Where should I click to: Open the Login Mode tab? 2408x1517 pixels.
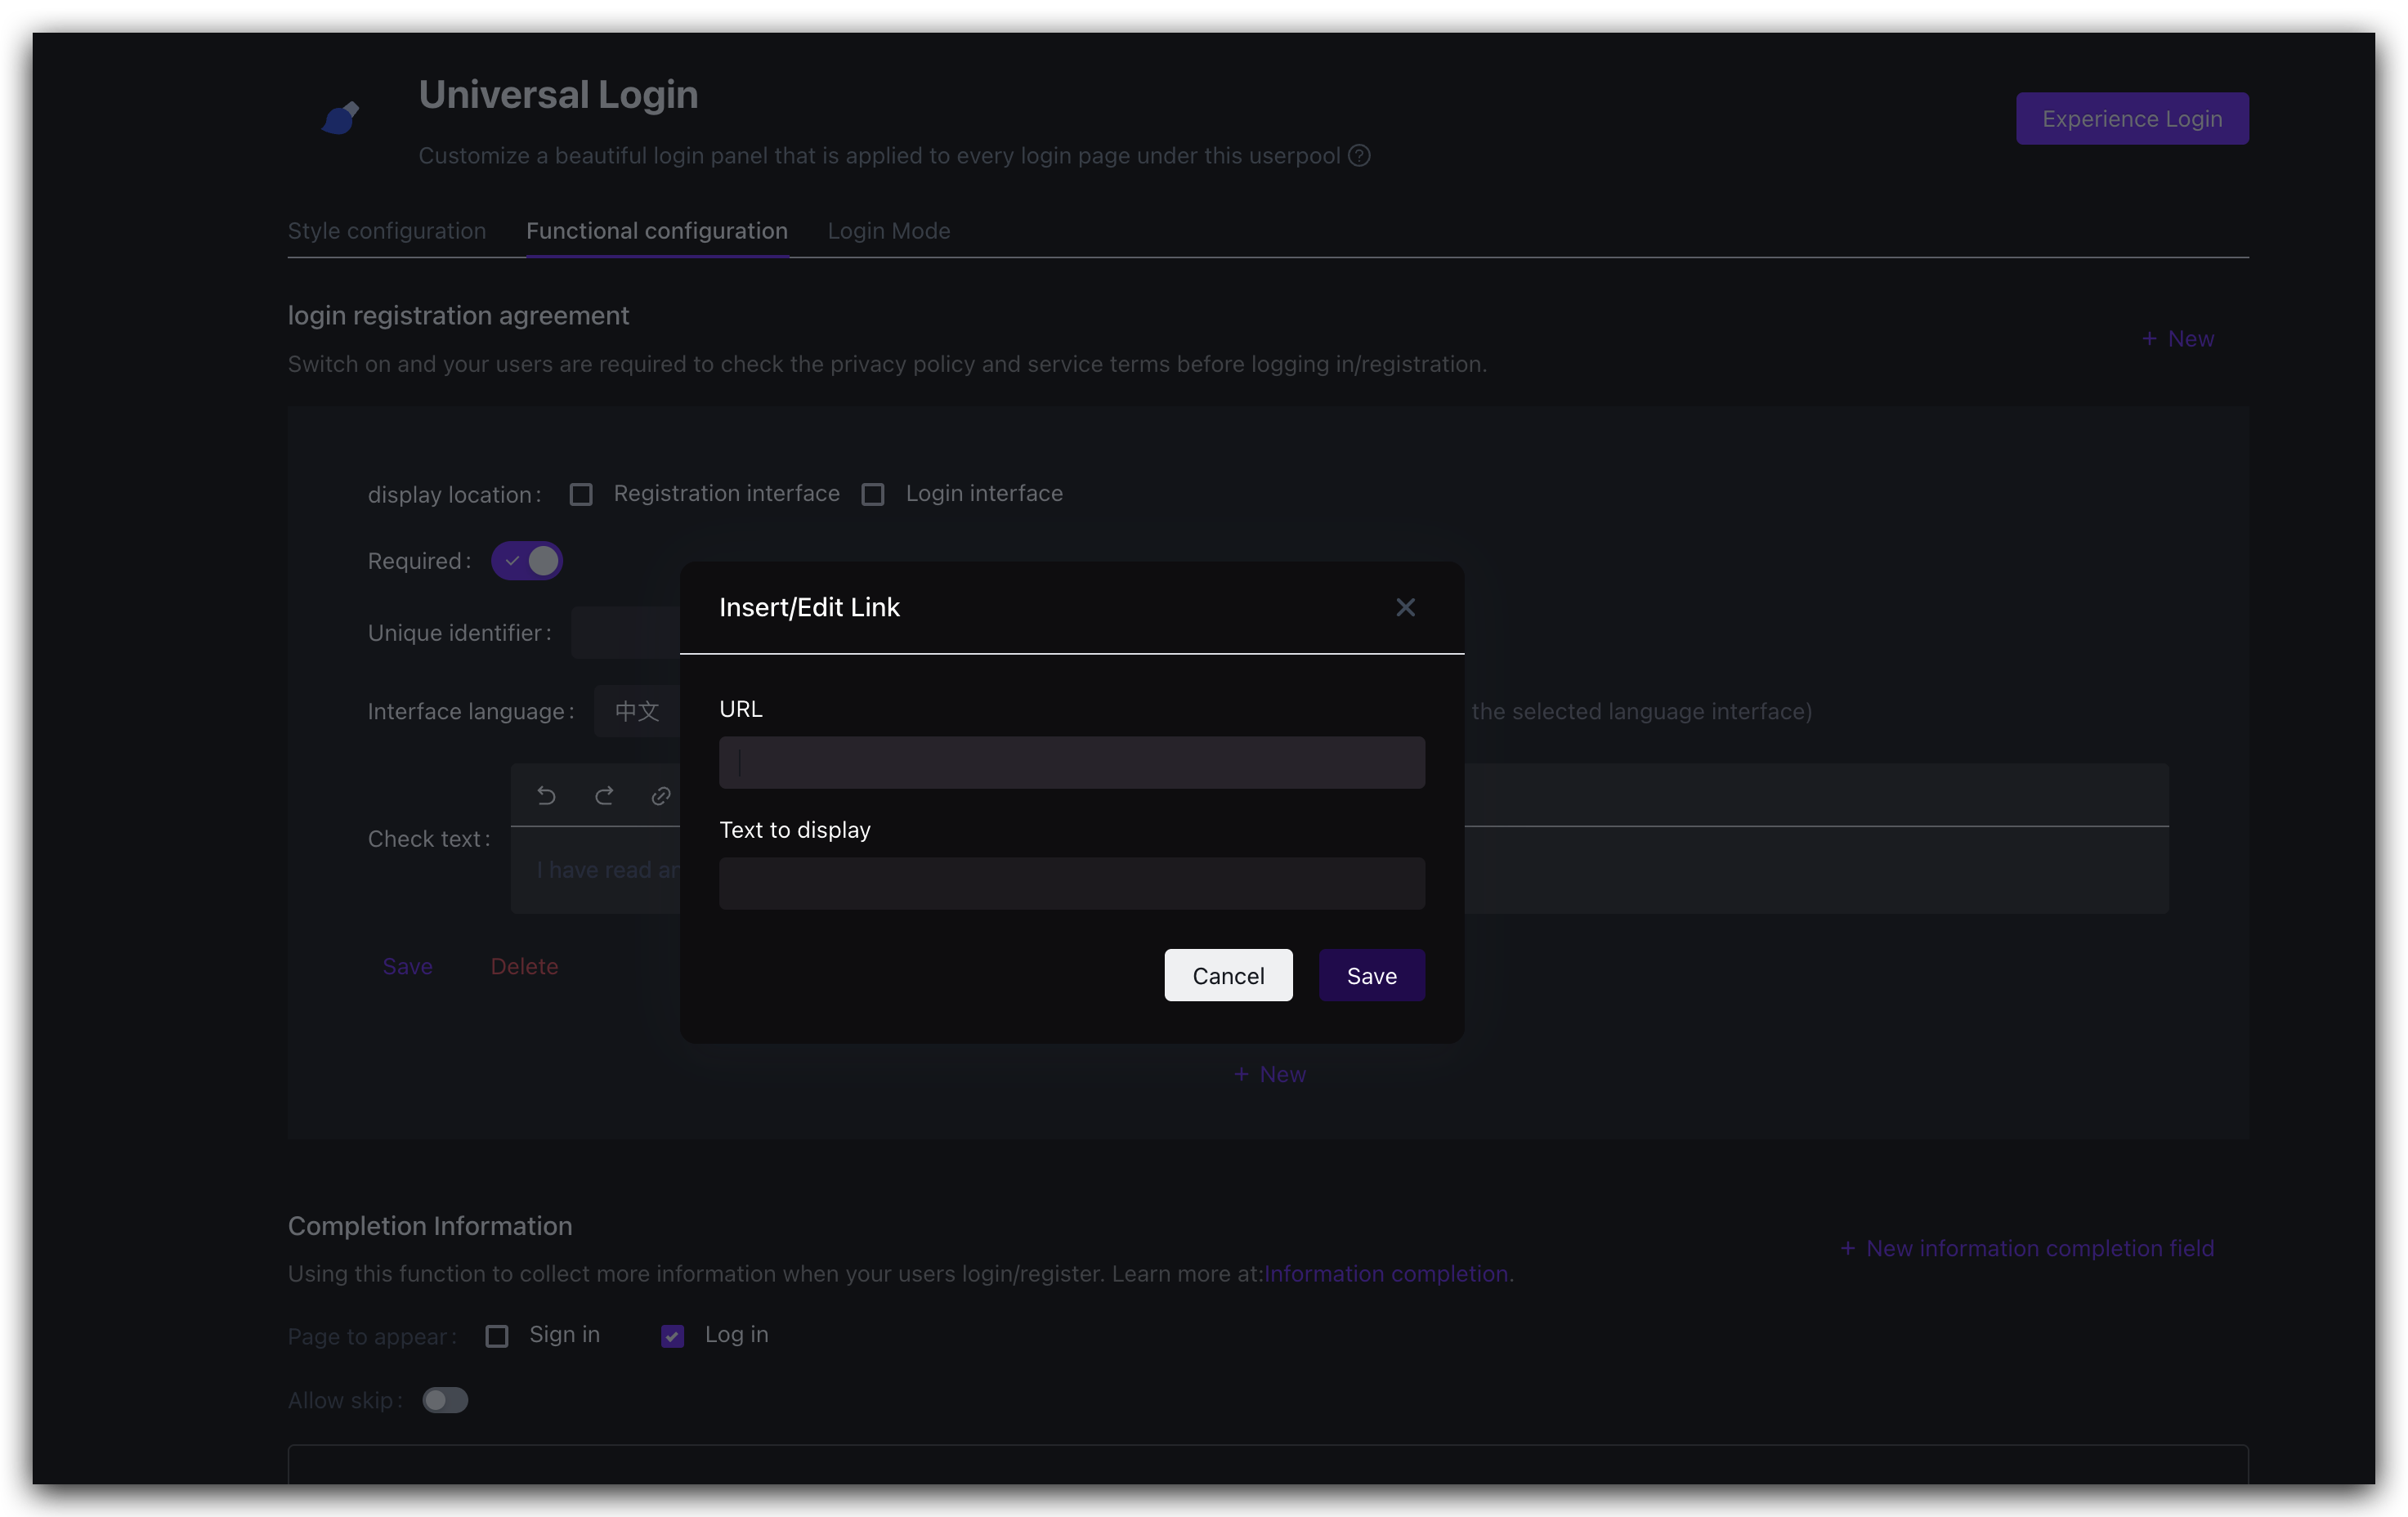[888, 231]
